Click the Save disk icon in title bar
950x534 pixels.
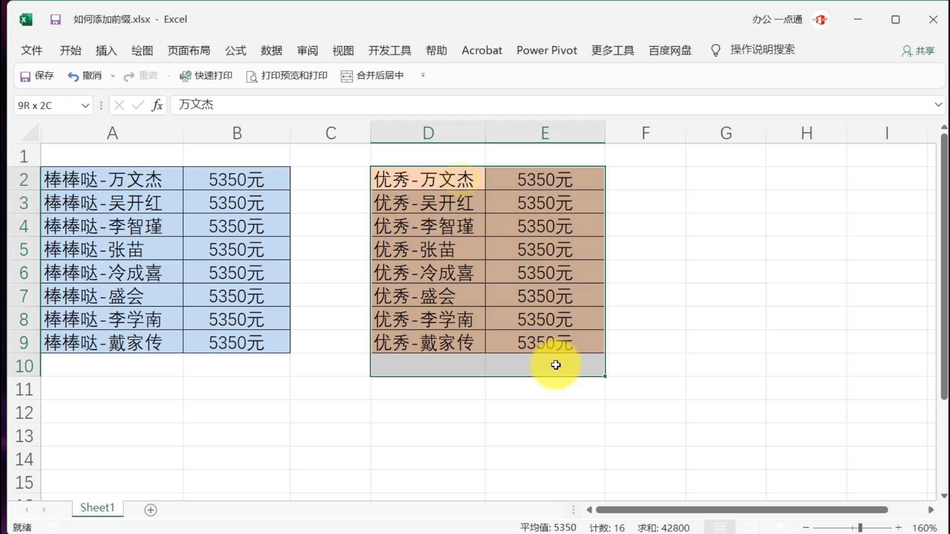point(55,20)
